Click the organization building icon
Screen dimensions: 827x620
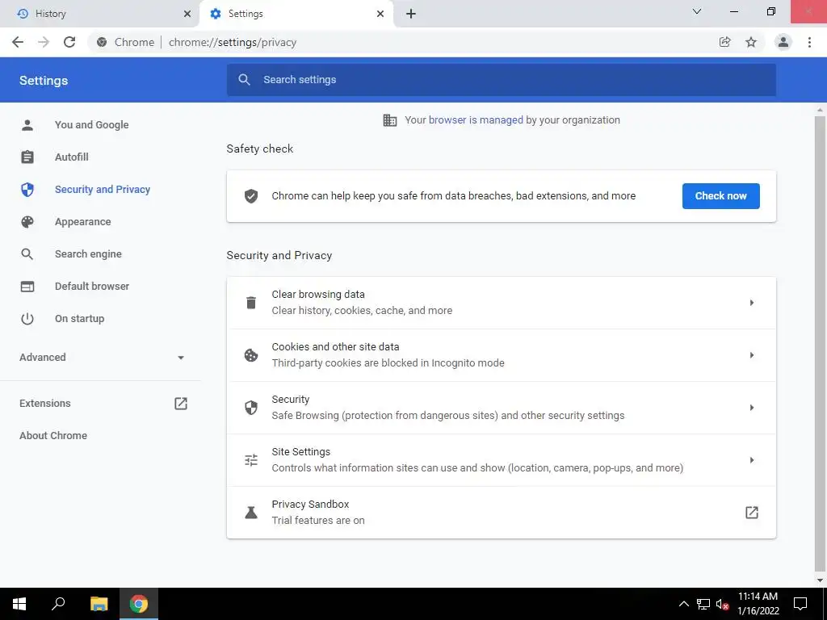pyautogui.click(x=390, y=120)
